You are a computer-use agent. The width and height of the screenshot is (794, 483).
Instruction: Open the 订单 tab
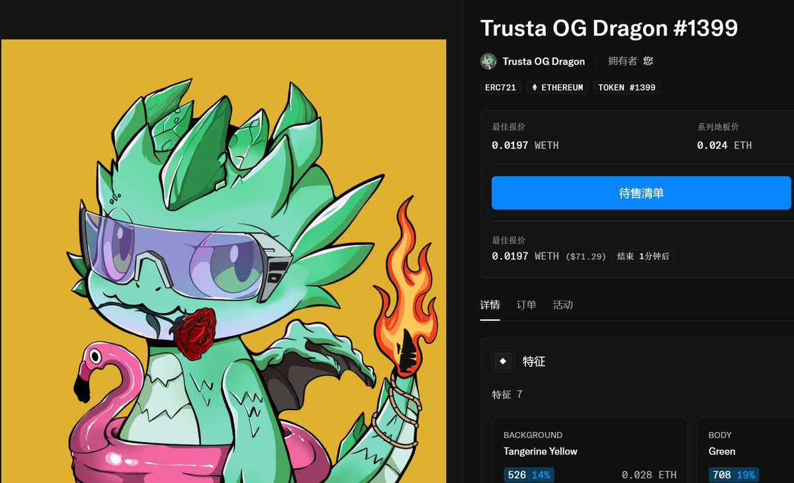[527, 305]
